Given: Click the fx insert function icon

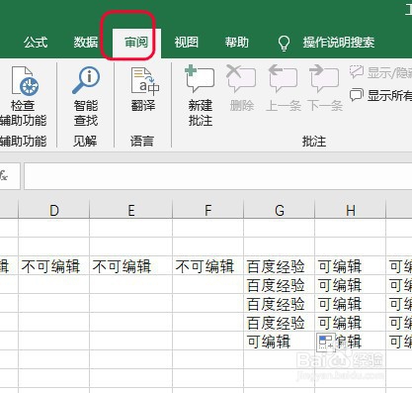Looking at the screenshot, I should [x=4, y=175].
